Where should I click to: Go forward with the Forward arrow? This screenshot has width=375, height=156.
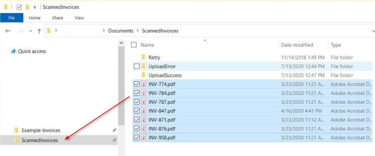(x=21, y=31)
